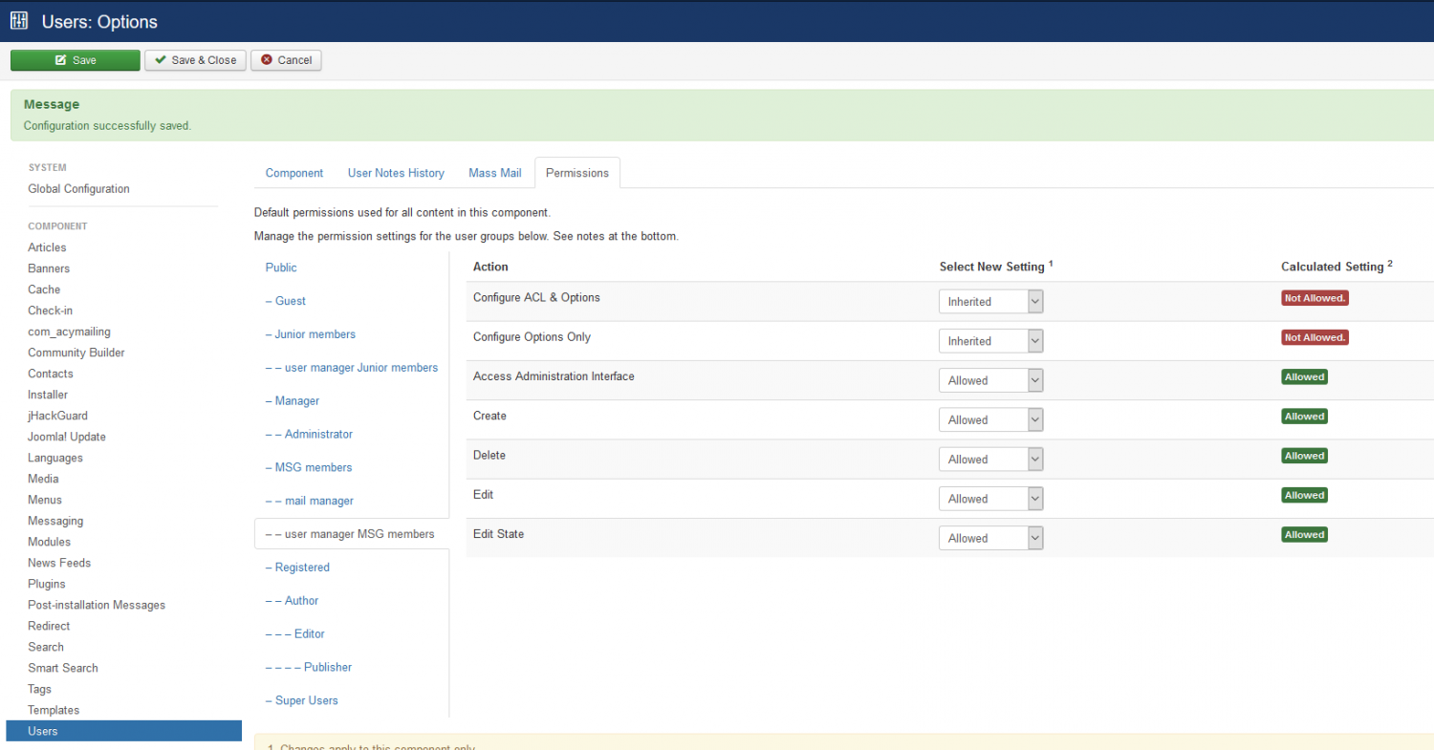Select user manager MSG members group
Image resolution: width=1434 pixels, height=750 pixels.
point(350,534)
